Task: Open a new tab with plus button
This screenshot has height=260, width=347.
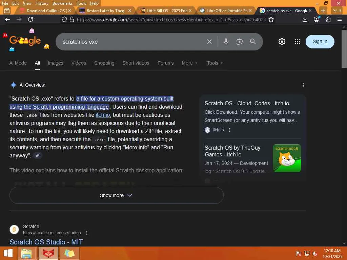Action: [x=323, y=10]
